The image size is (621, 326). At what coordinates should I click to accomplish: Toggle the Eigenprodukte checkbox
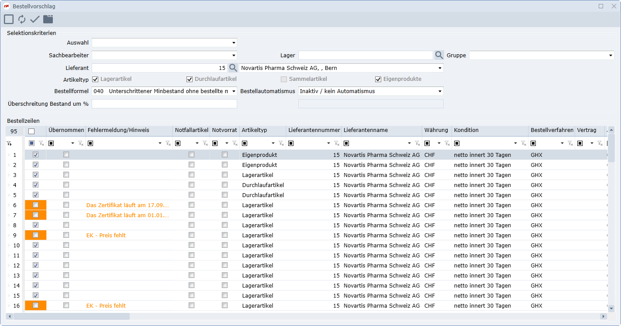[378, 79]
